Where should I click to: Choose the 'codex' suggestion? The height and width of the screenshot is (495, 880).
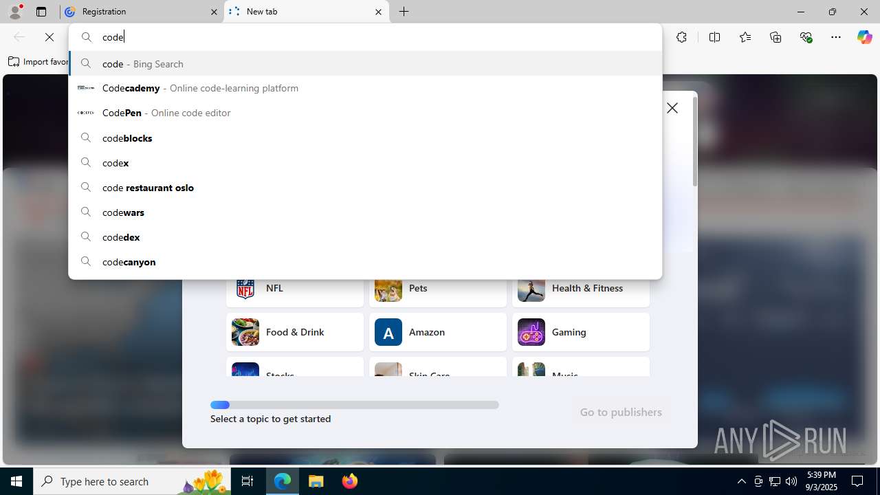365,162
